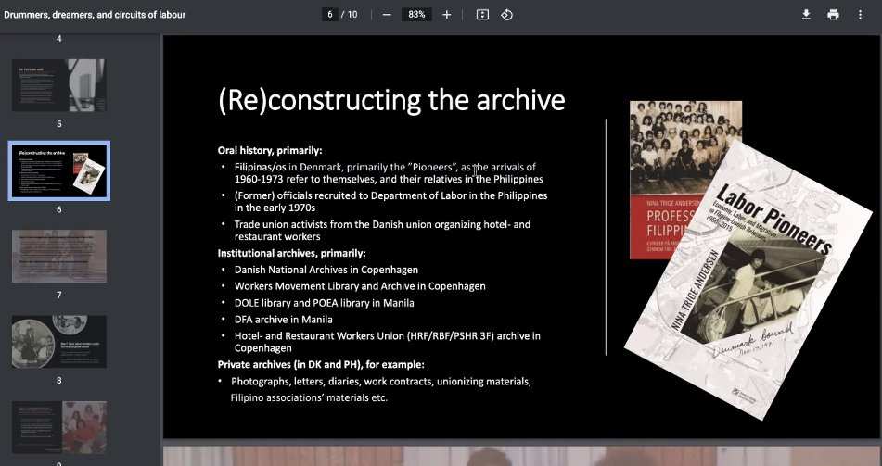882x466 pixels.
Task: Click 'Workers Movement Library and Archive' bullet
Action: click(360, 286)
